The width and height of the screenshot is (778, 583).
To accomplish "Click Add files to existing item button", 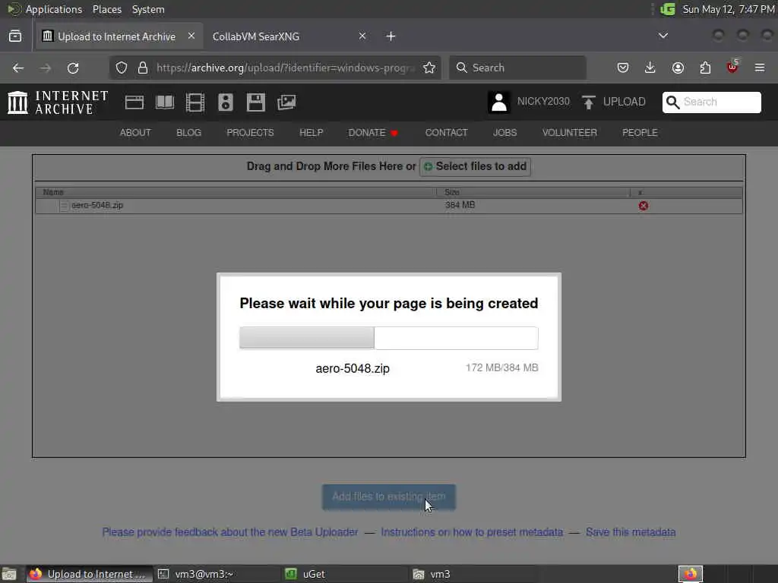I will [389, 497].
